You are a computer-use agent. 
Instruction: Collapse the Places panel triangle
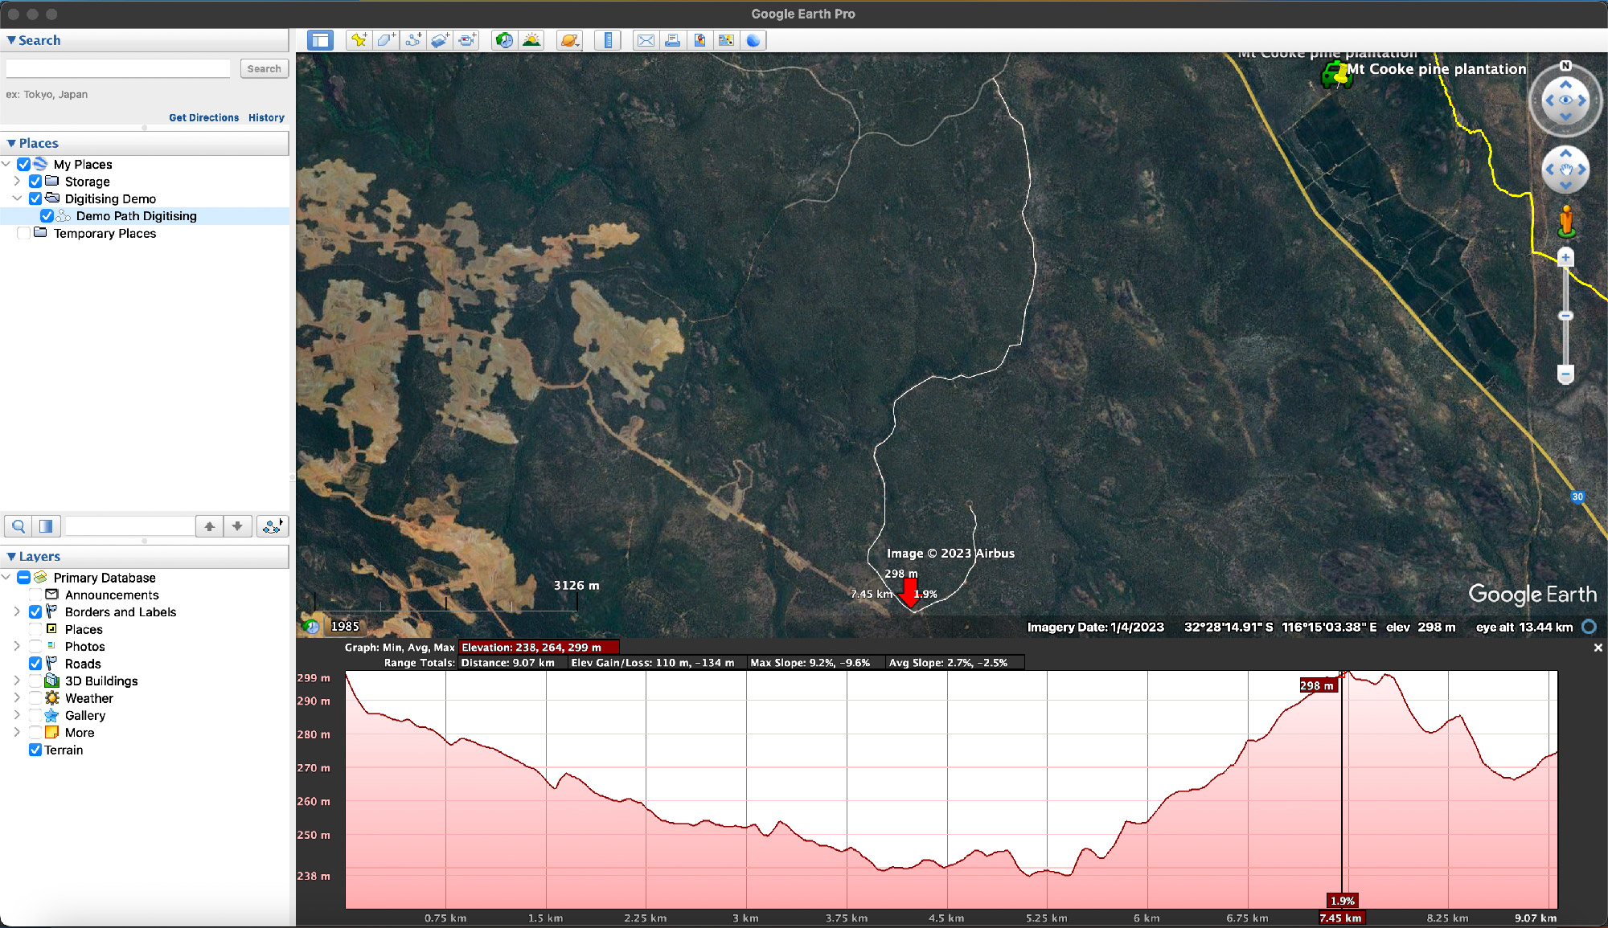pyautogui.click(x=11, y=143)
